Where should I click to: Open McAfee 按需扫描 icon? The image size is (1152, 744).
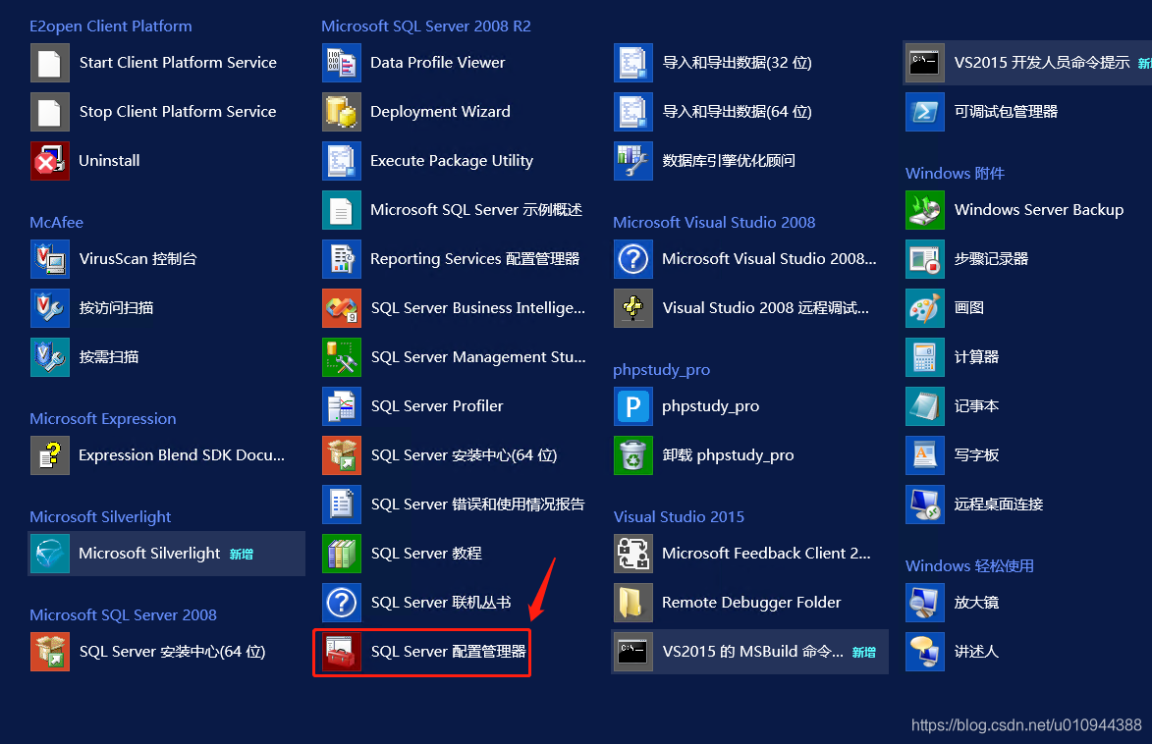(50, 357)
